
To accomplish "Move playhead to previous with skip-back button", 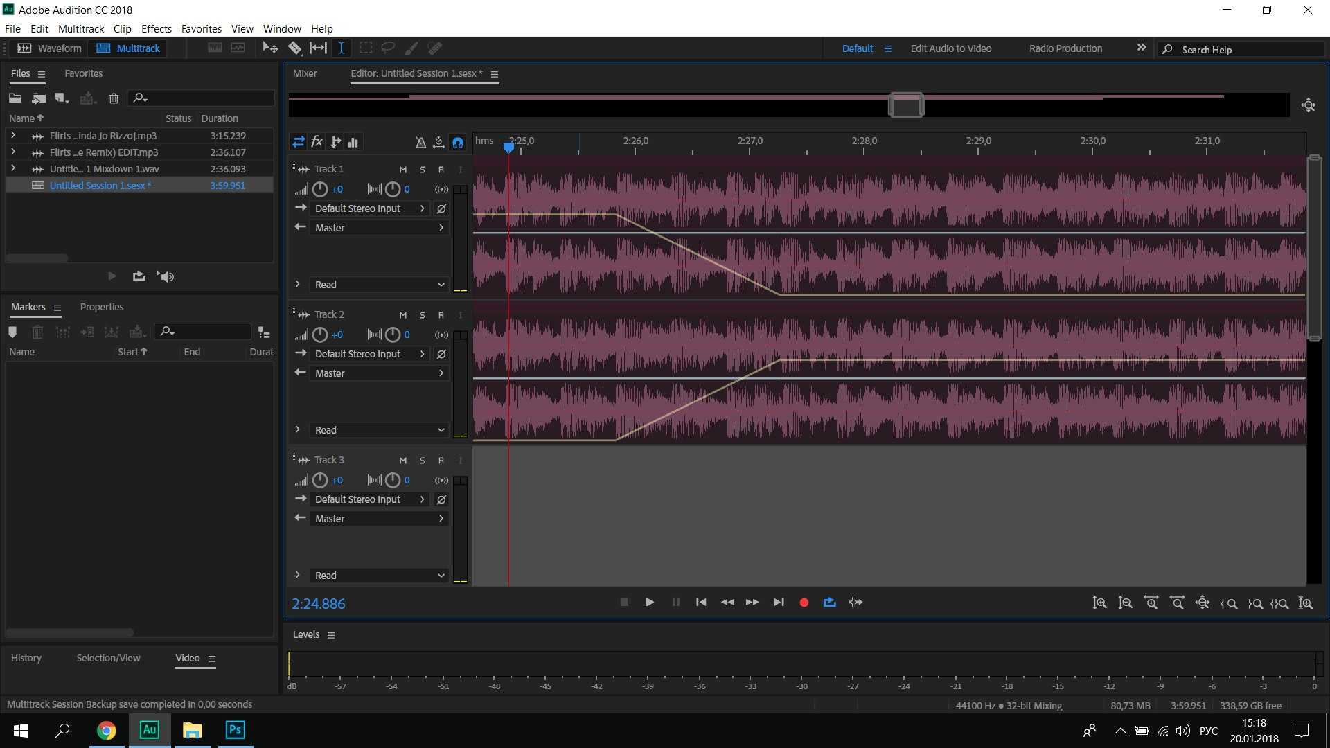I will (701, 603).
